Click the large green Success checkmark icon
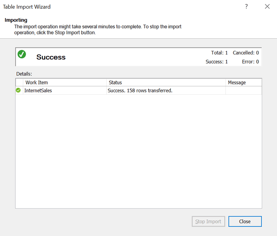This screenshot has width=277, height=236. point(22,54)
